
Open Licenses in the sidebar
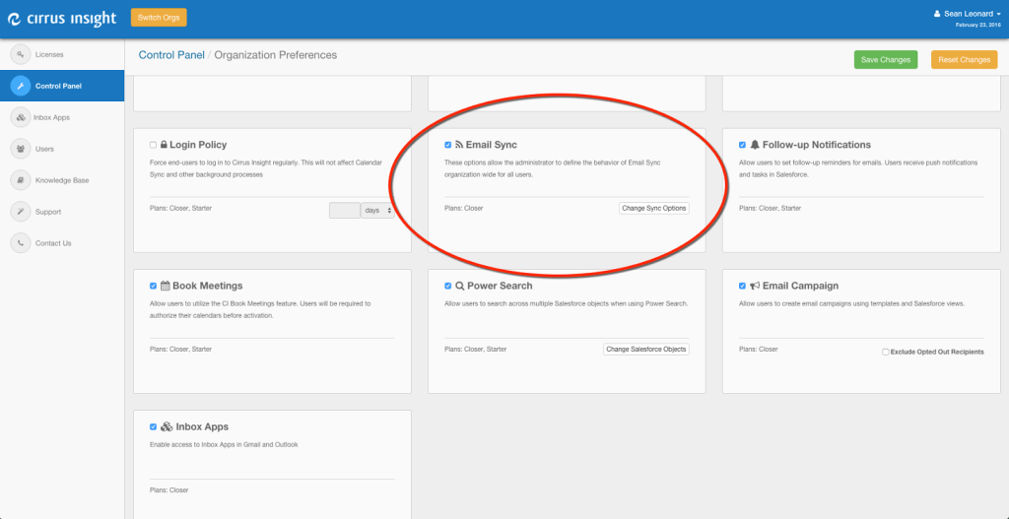[x=62, y=55]
